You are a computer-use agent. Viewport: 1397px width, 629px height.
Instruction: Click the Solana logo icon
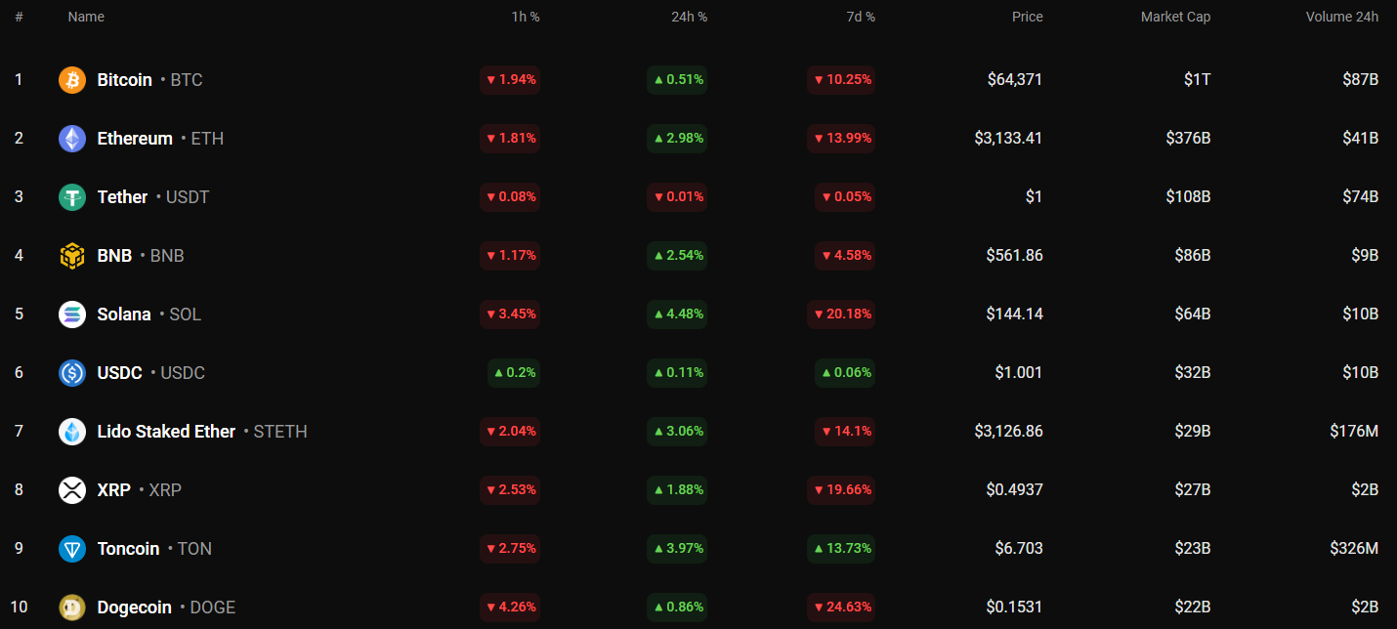[x=72, y=314]
